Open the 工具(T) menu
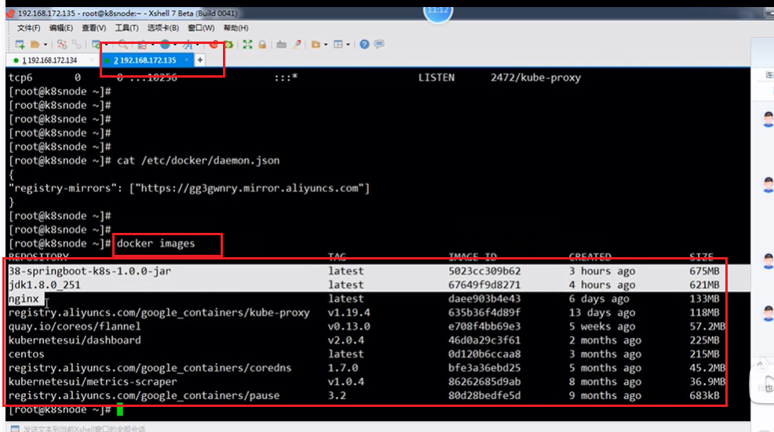This screenshot has width=774, height=432. point(127,28)
